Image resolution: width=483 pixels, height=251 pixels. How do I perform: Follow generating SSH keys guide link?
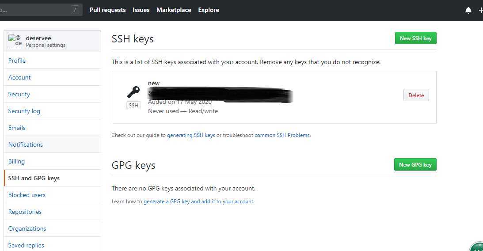tap(191, 135)
